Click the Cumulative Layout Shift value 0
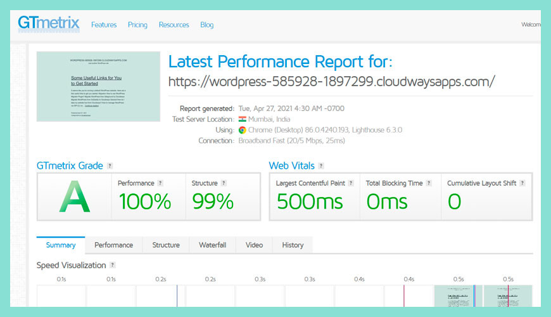 [x=454, y=202]
